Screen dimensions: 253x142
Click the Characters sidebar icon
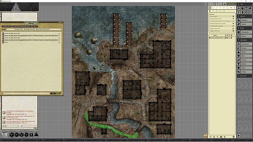(239, 32)
